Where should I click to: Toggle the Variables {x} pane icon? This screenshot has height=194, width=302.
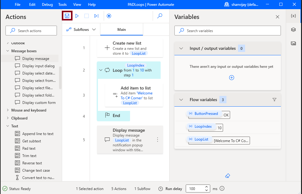(x=293, y=16)
